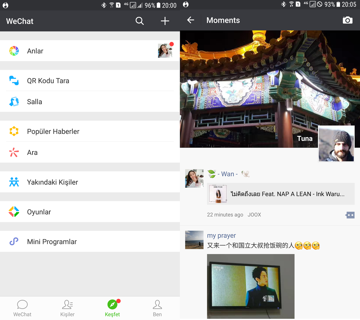Open the comment bubble on Wan's post
Screen dimensions: 360x320
click(x=350, y=215)
